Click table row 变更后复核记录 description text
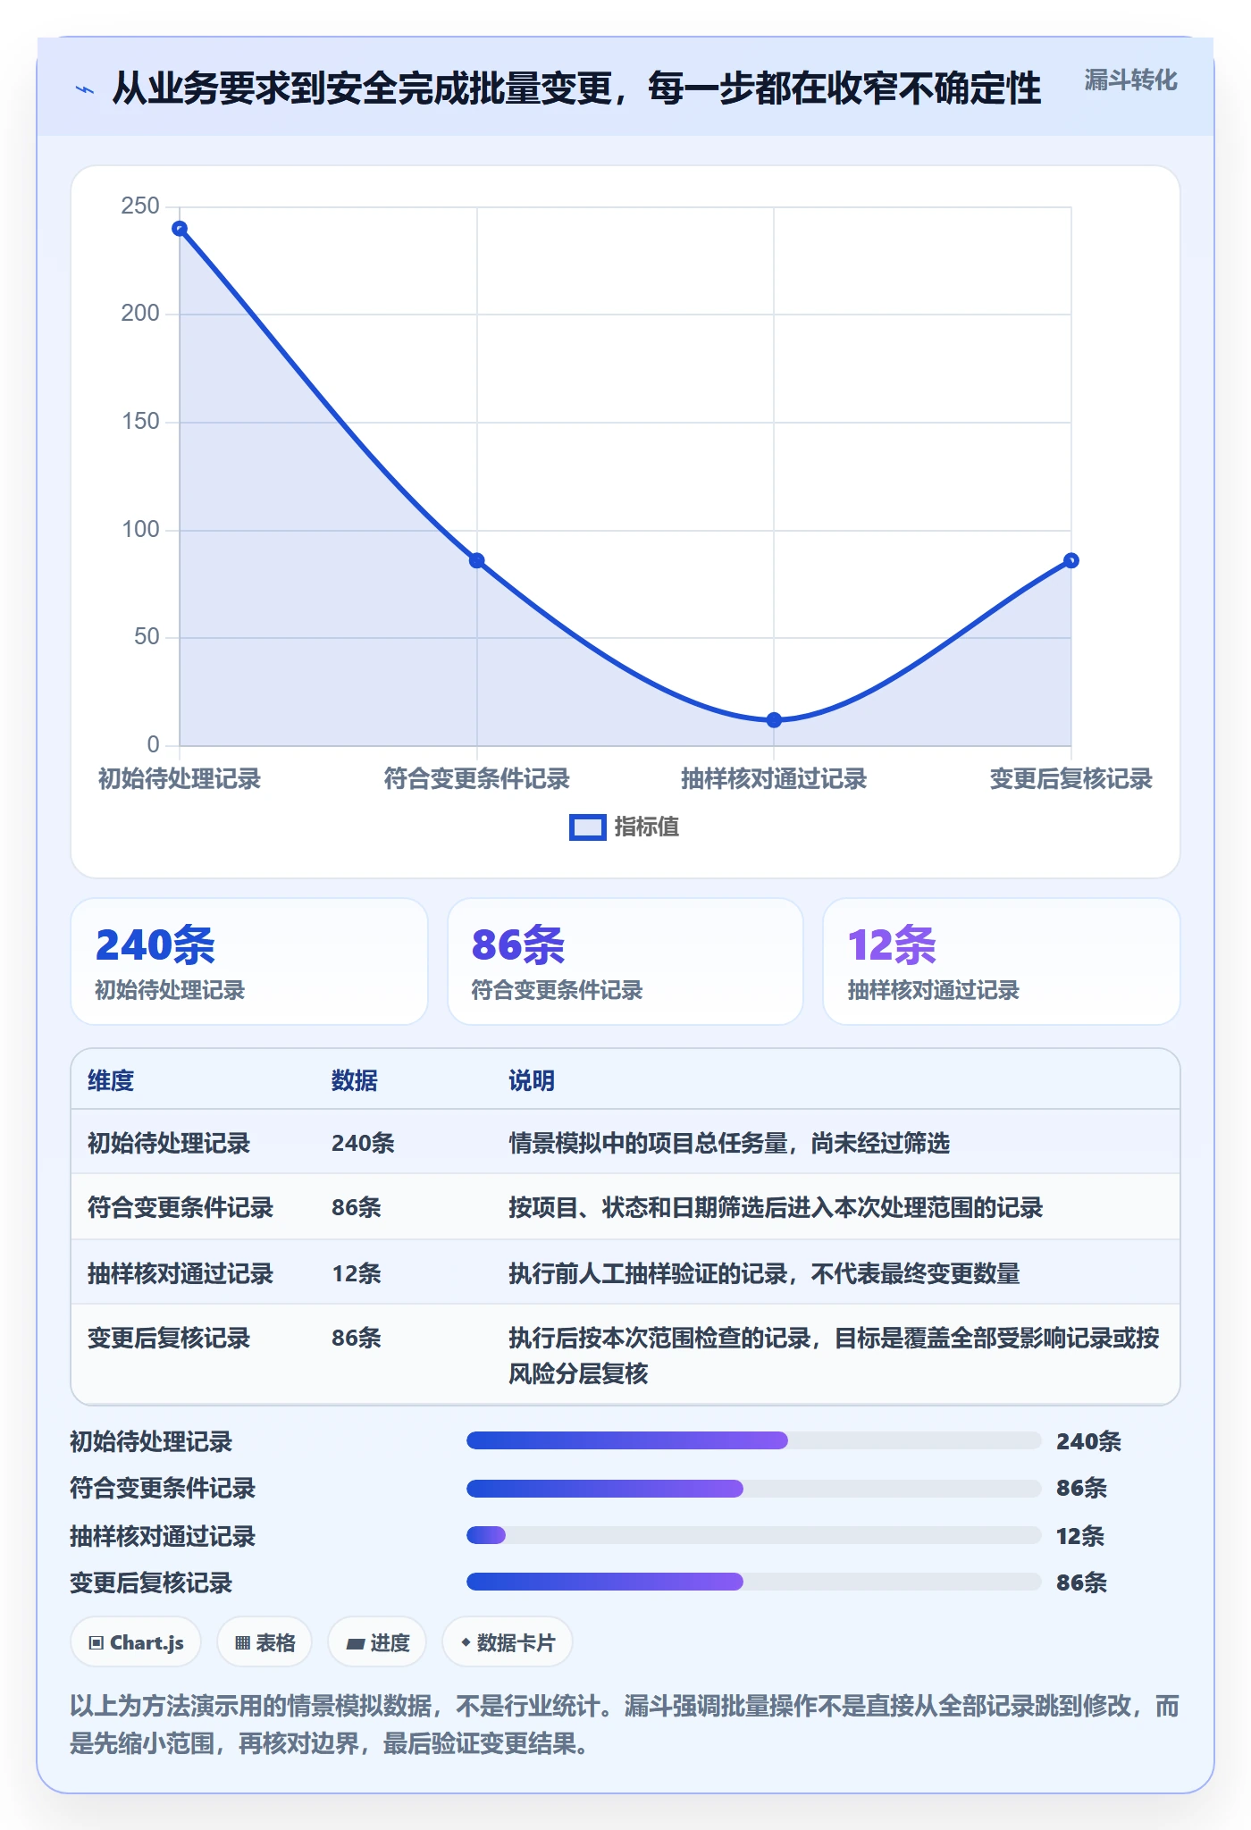1251x1830 pixels. pos(834,1356)
